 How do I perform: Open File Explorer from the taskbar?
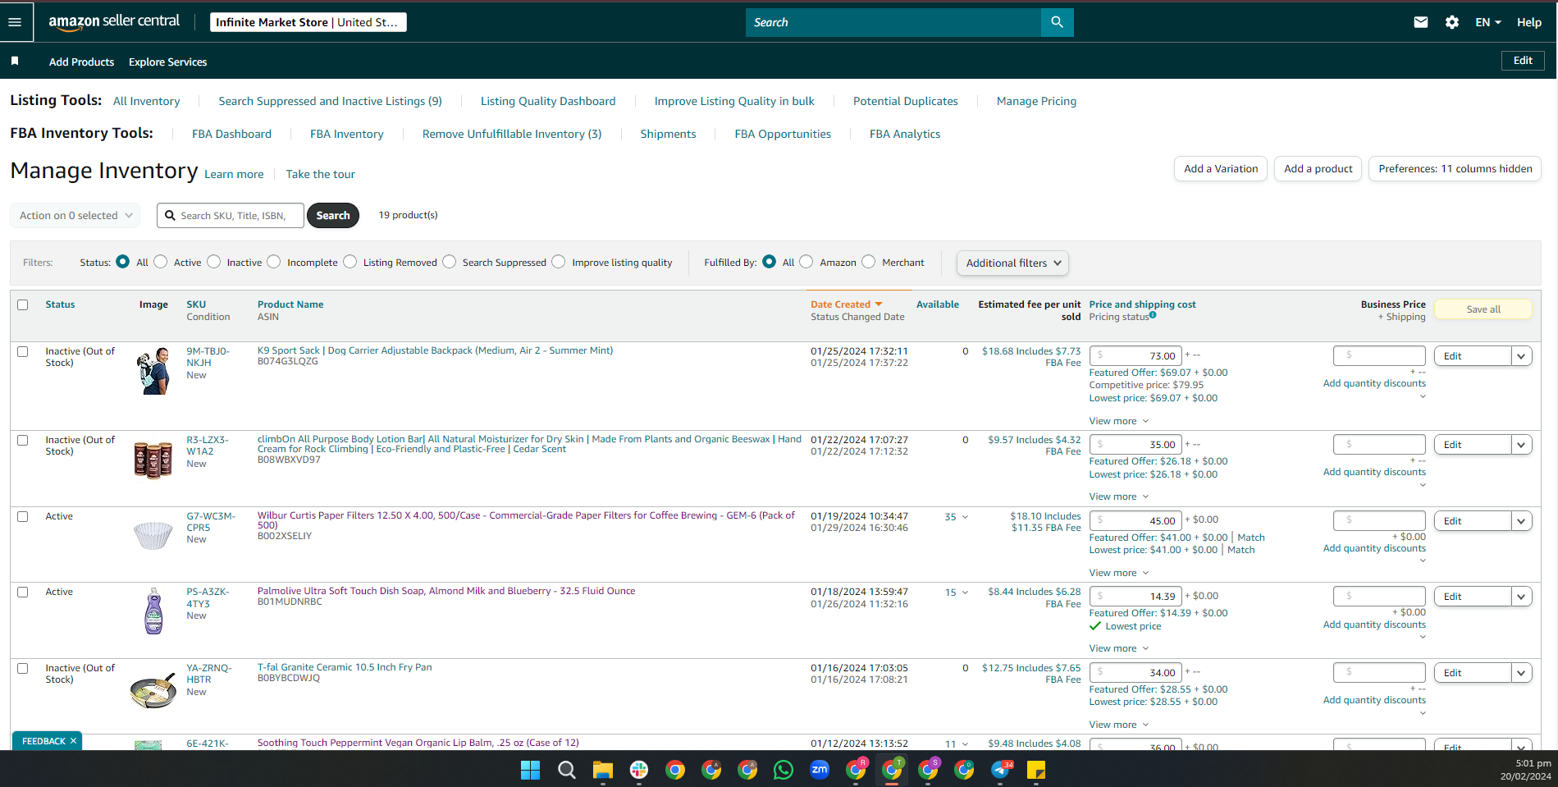click(x=603, y=770)
